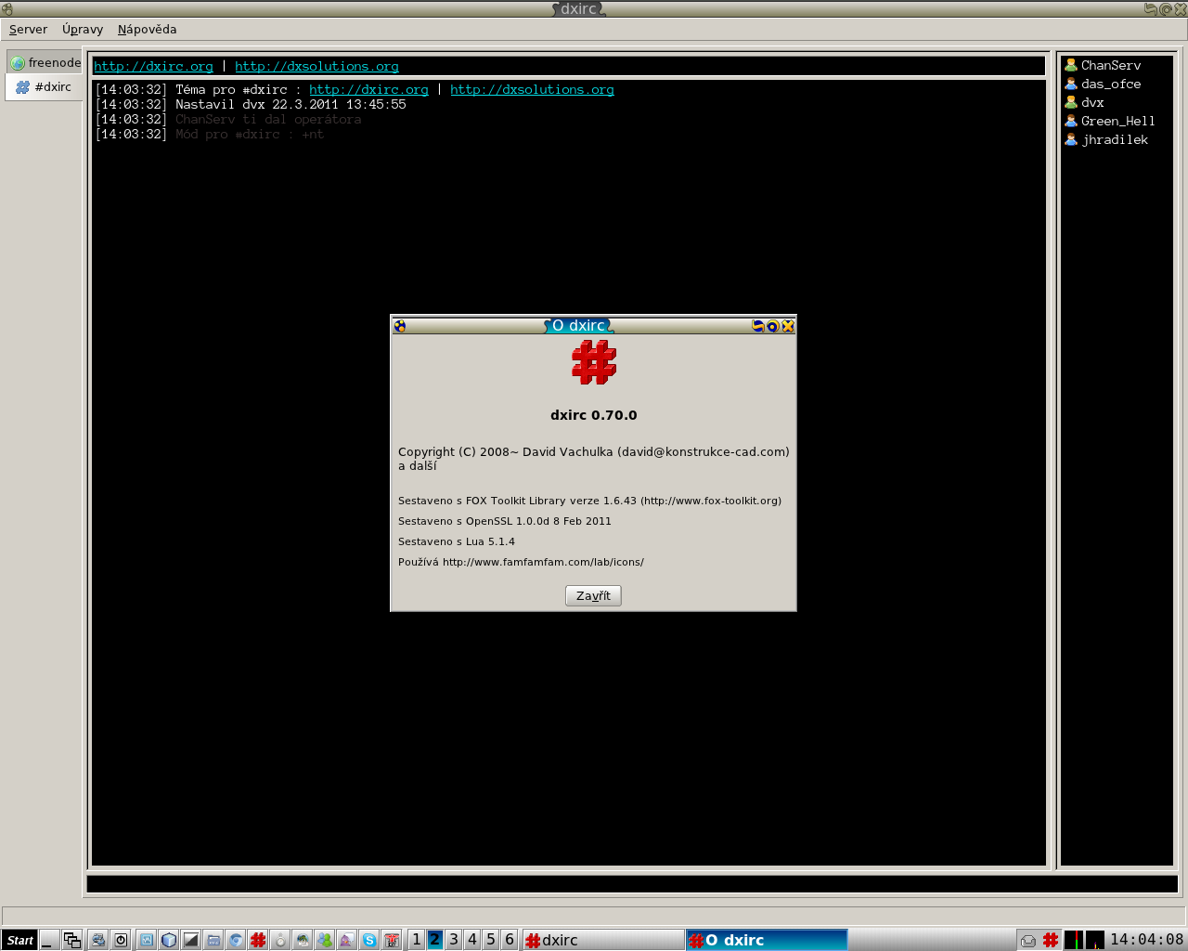Switch to workspace 6
This screenshot has width=1188, height=951.
(510, 940)
